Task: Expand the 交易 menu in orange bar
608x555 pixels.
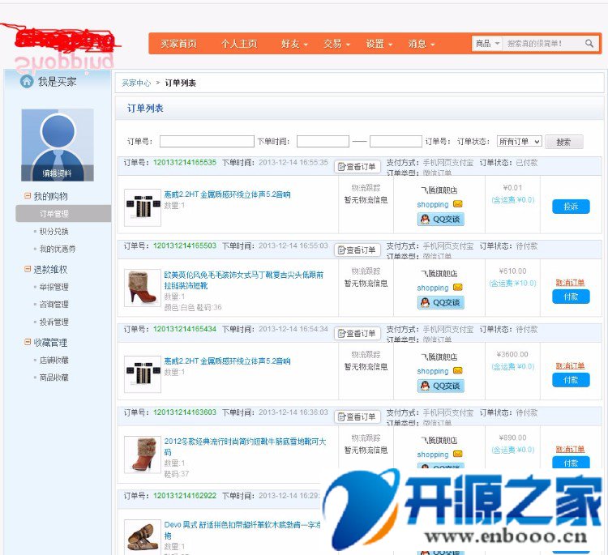Action: coord(336,44)
